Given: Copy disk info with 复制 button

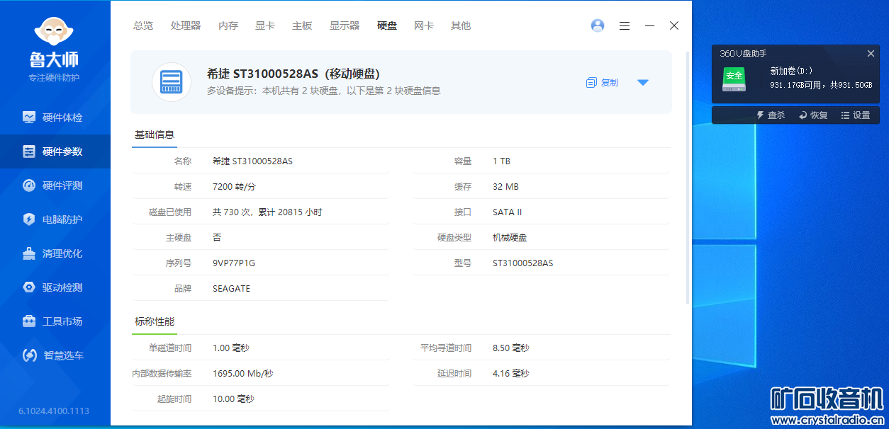Looking at the screenshot, I should (x=603, y=82).
